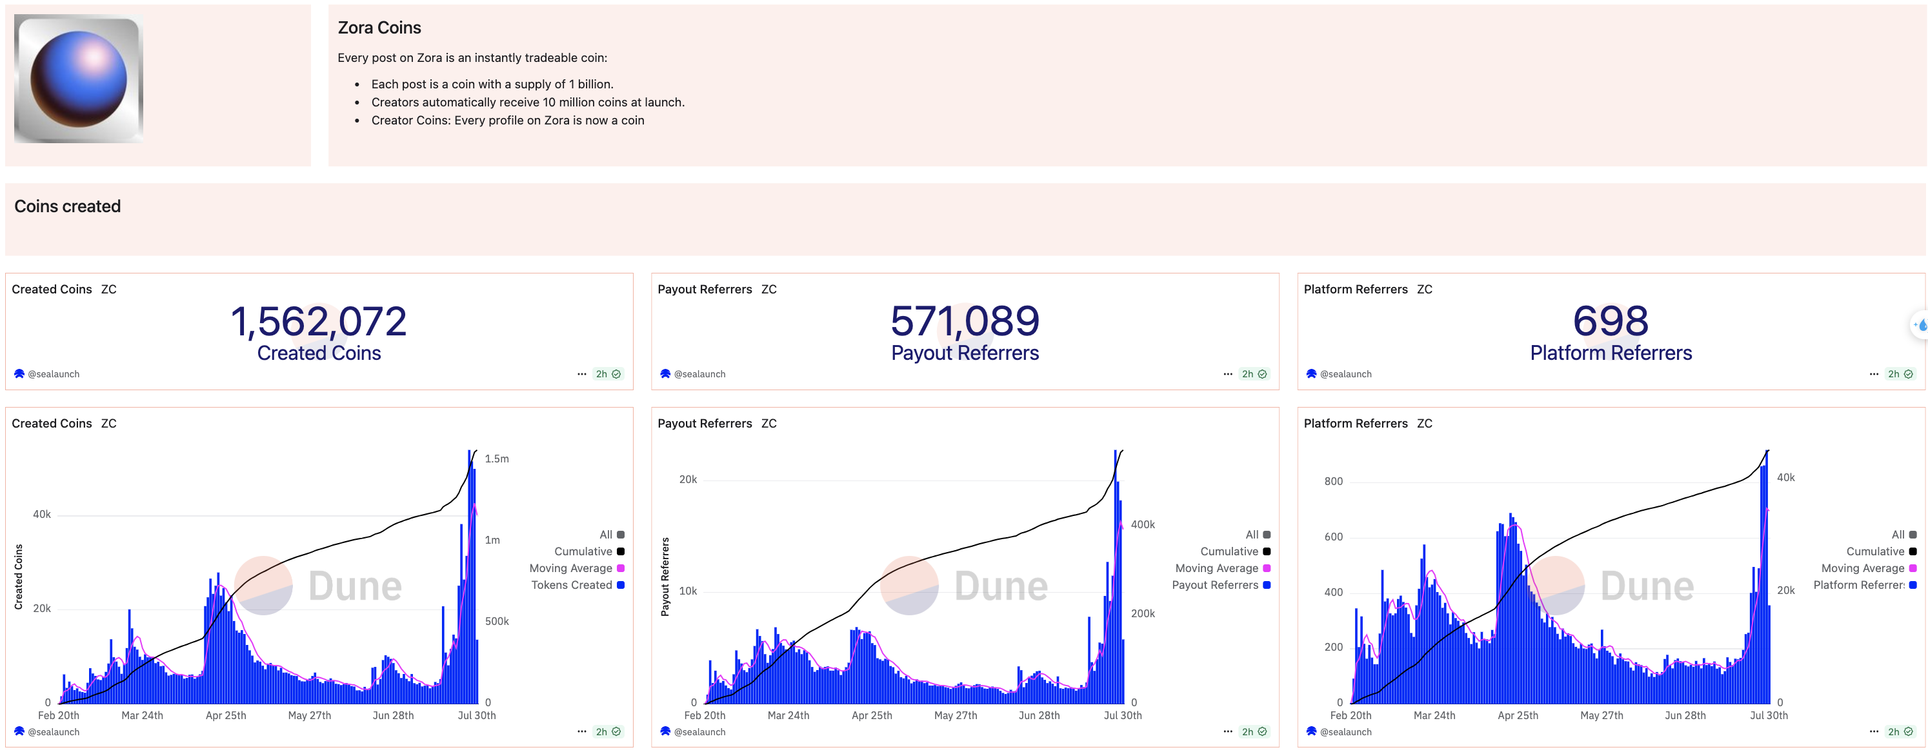
Task: Open the ellipsis menu on Created Coins chart
Action: click(x=581, y=732)
